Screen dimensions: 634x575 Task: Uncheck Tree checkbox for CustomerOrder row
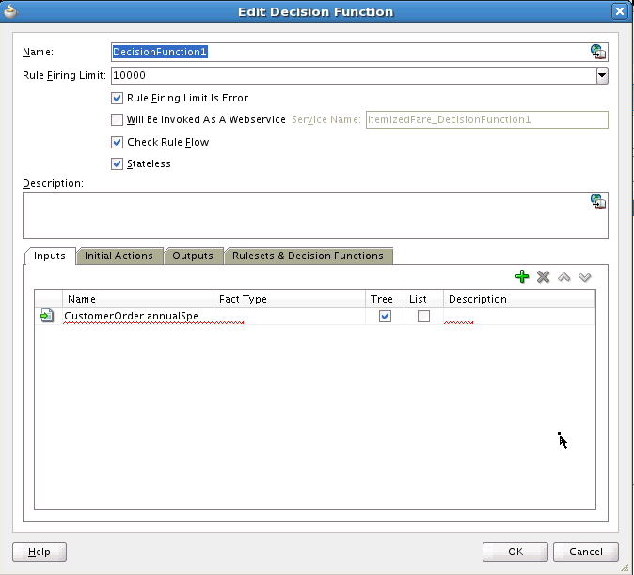[x=384, y=317]
